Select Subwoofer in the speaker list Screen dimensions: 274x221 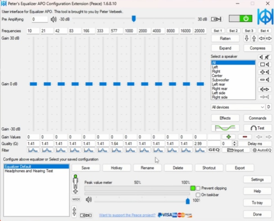233,80
